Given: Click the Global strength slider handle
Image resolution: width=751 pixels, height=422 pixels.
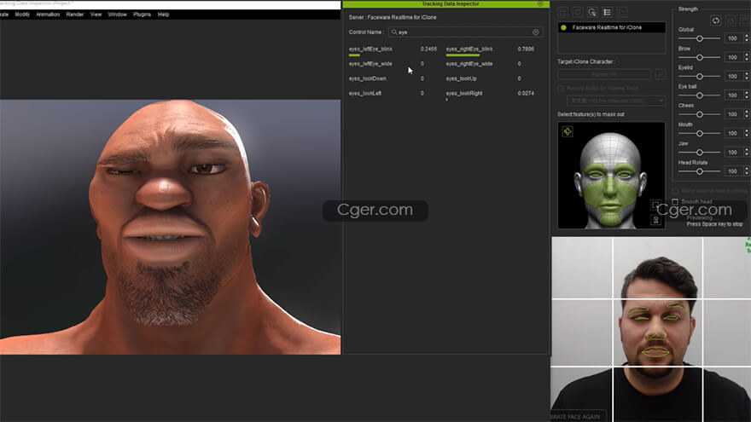Looking at the screenshot, I should 700,38.
